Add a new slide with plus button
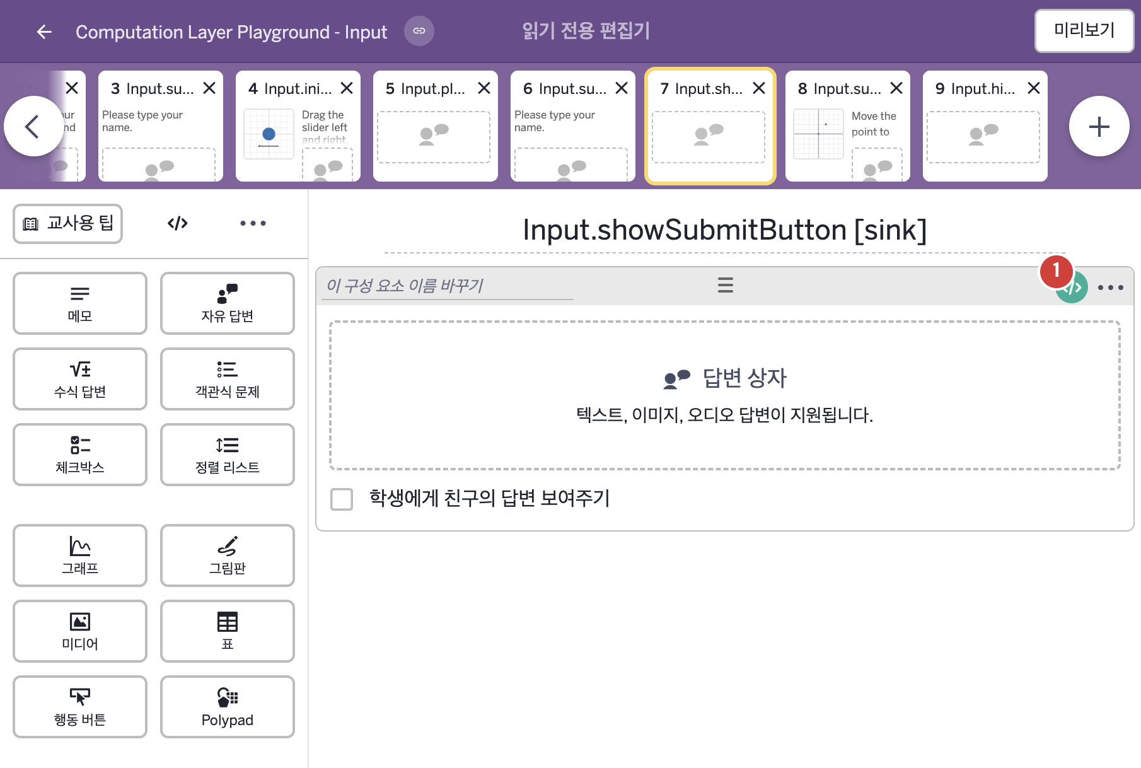 click(1099, 126)
